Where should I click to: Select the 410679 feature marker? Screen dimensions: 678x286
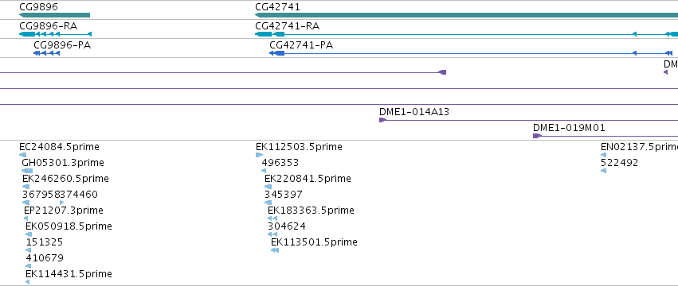click(x=29, y=266)
